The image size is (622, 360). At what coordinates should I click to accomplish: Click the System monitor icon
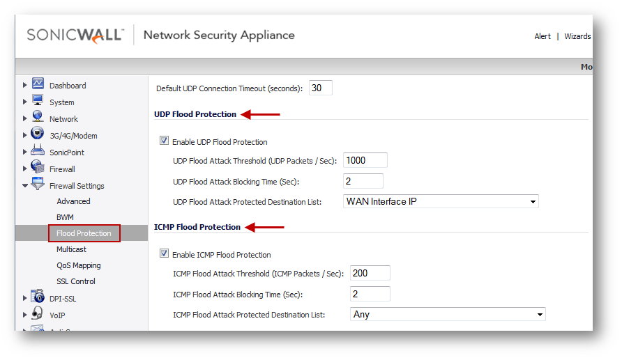[38, 100]
